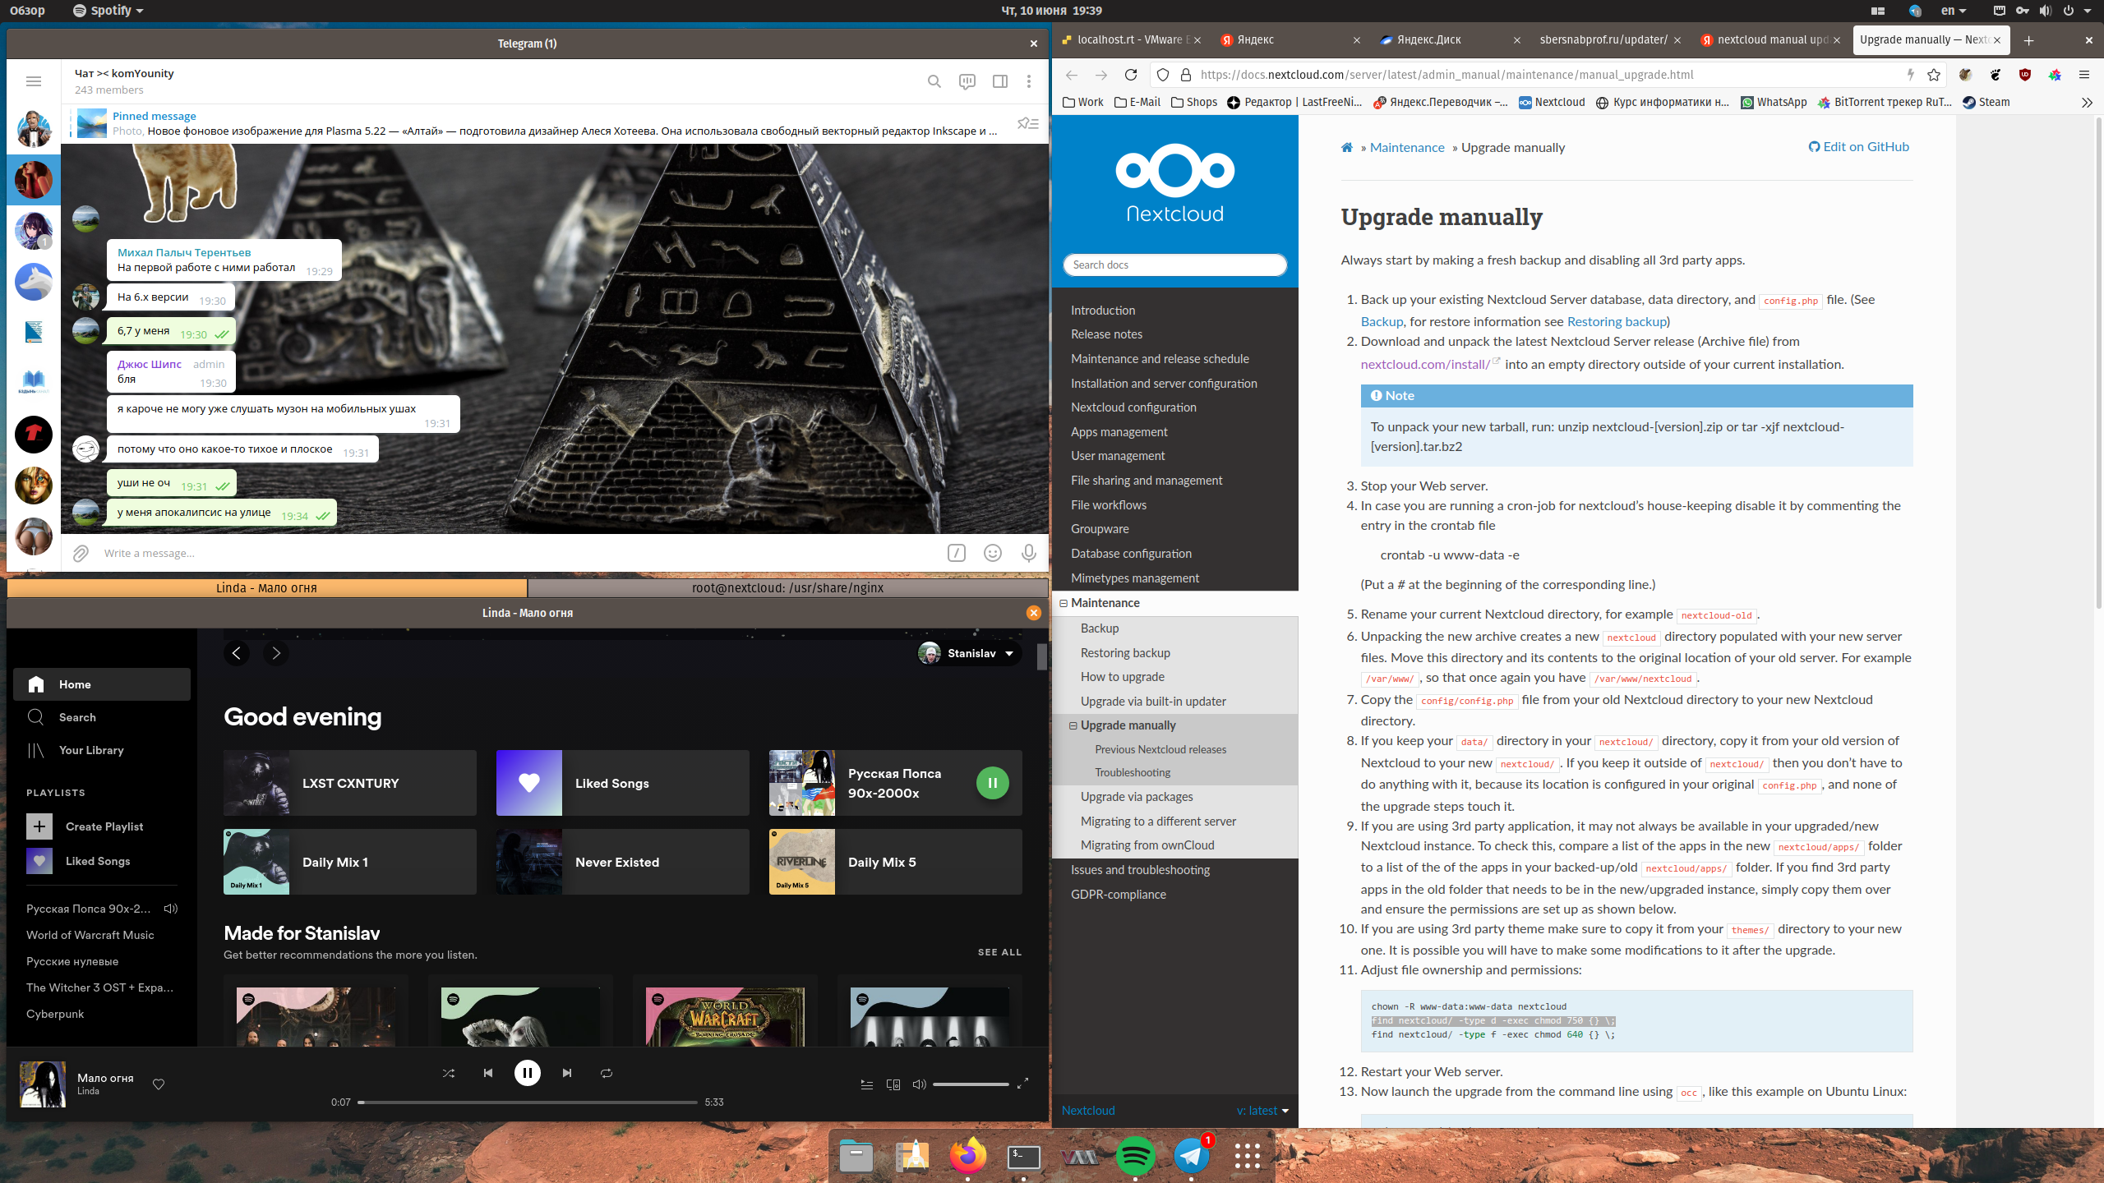Open the Spotify play queue

(866, 1084)
